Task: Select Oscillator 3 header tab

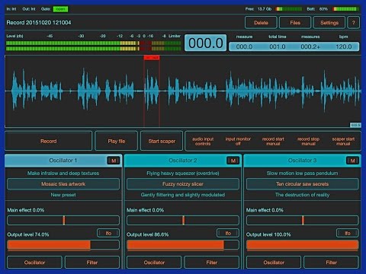Action: pos(302,161)
